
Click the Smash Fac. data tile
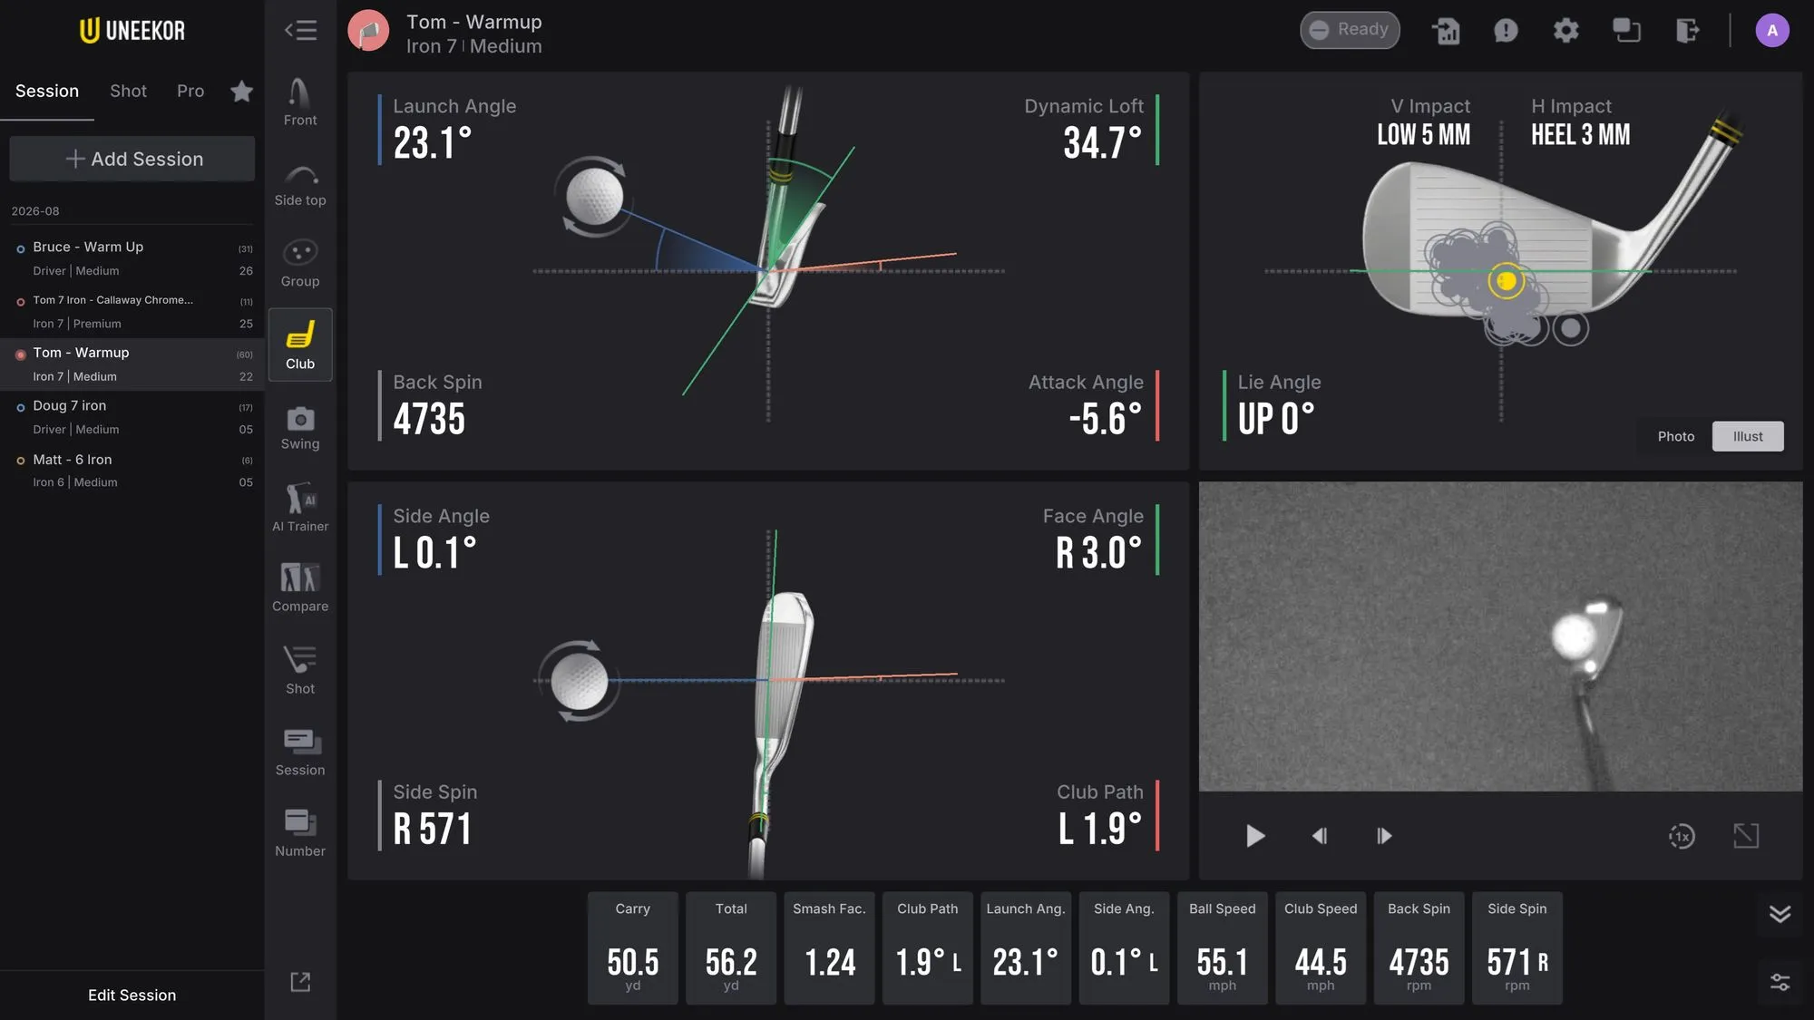(829, 948)
